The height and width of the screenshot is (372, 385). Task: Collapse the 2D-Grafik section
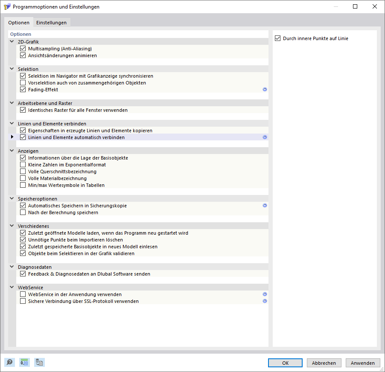pos(12,41)
